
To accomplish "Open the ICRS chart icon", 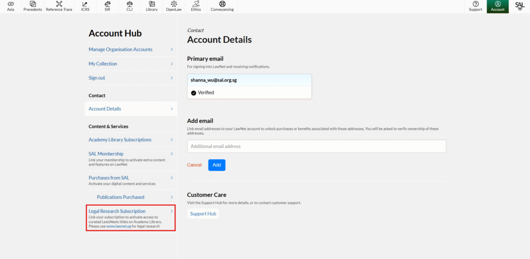I will (85, 4).
